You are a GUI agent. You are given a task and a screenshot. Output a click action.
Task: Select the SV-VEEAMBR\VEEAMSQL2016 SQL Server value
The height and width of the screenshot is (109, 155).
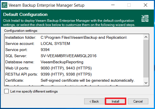[x=69, y=56]
